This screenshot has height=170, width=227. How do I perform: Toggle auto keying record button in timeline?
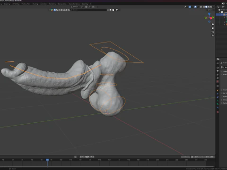[x=75, y=157]
